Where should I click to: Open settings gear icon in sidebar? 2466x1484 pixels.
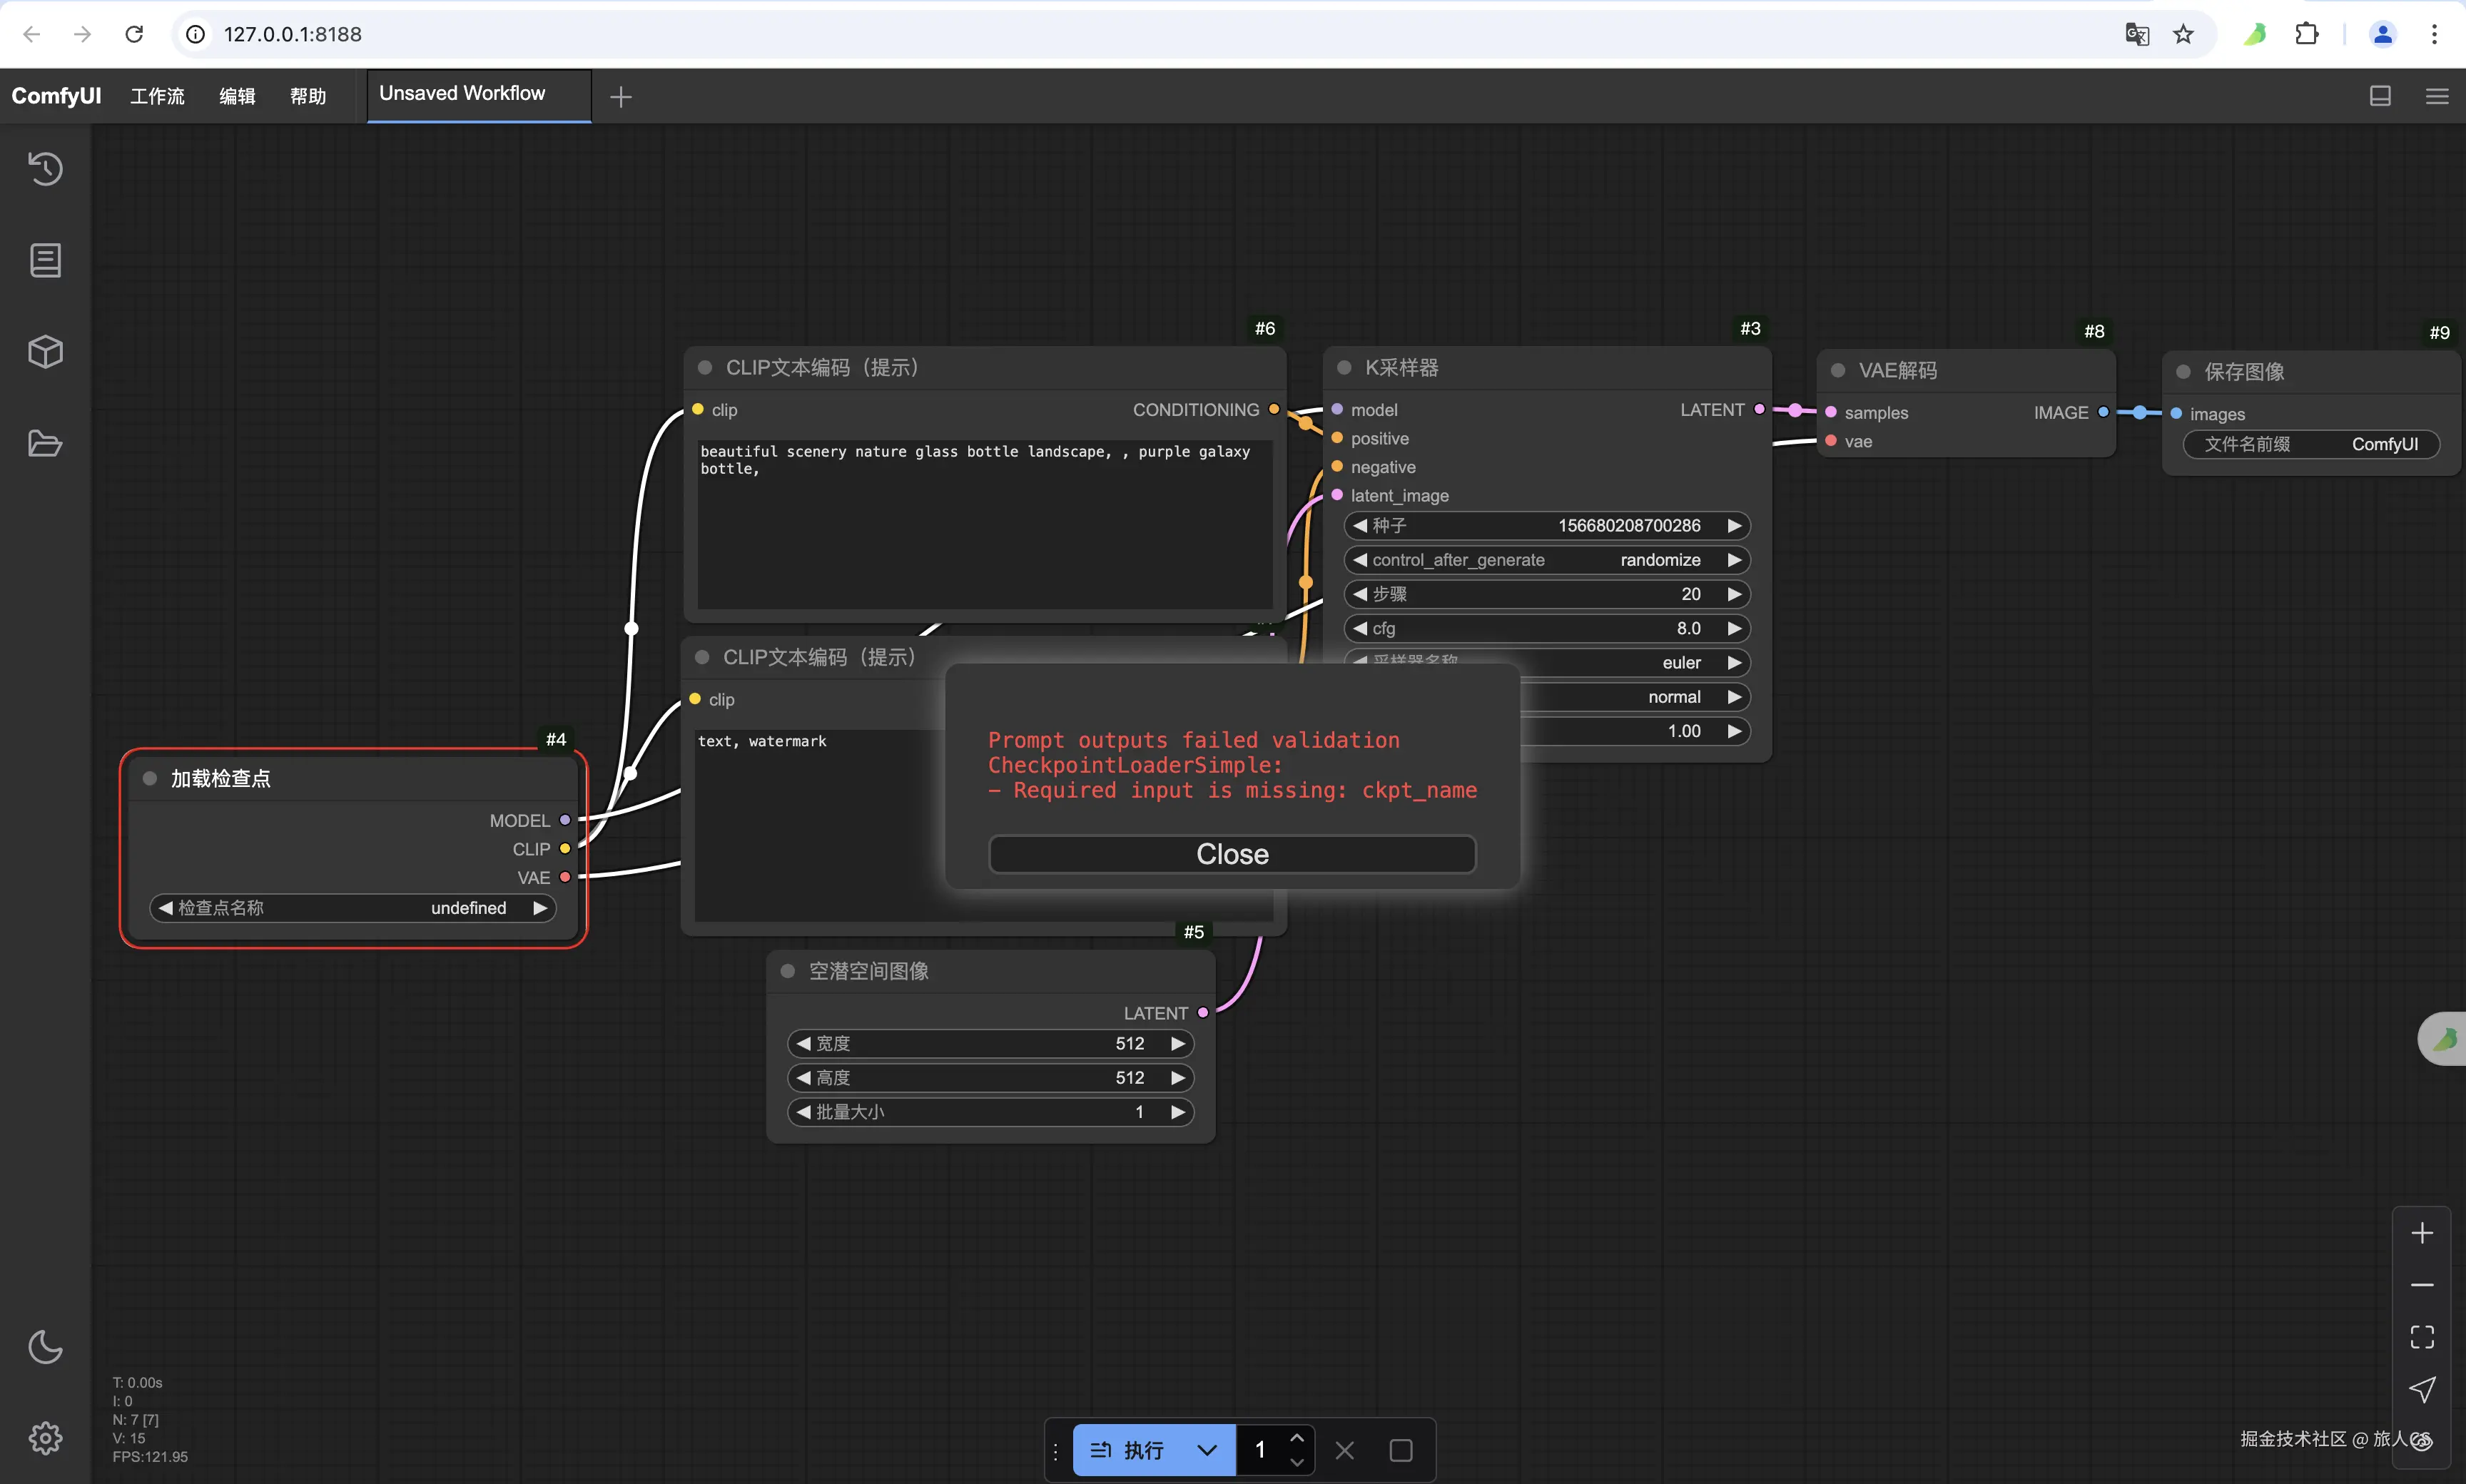45,1438
